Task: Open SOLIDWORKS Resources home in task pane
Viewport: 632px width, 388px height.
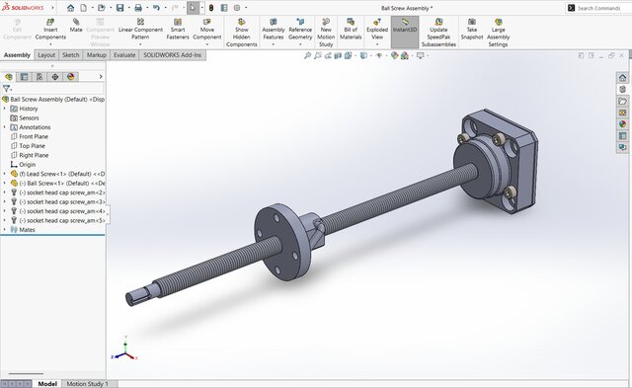Action: coord(623,78)
